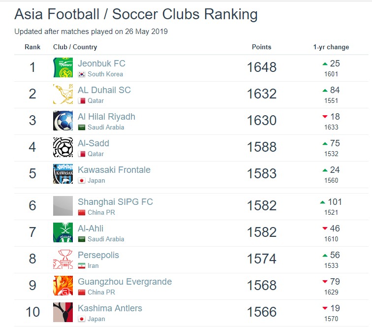Click the Shanghai SIPG FC gray placeholder logo
Screen dimensions: 372x328
(63, 206)
